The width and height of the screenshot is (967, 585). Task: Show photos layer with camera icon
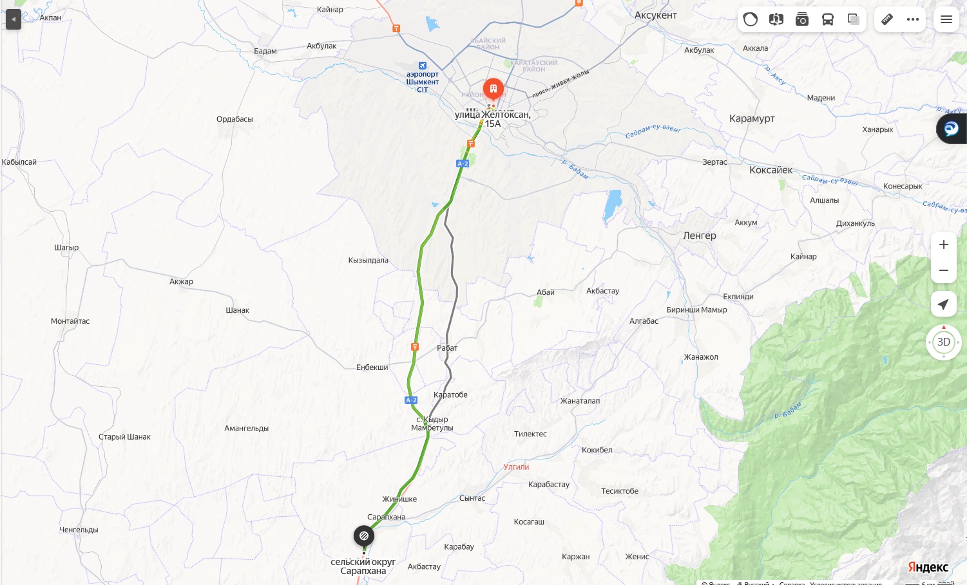click(x=802, y=19)
